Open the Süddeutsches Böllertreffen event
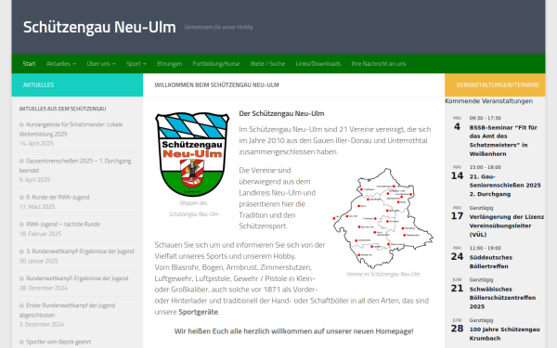 click(490, 262)
